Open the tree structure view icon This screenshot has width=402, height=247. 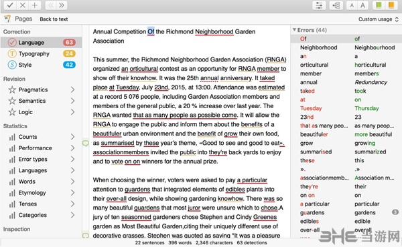(x=336, y=5)
